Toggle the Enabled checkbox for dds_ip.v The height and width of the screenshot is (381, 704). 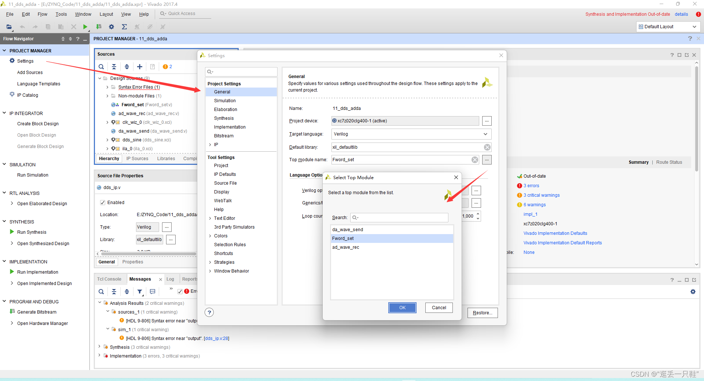click(103, 203)
